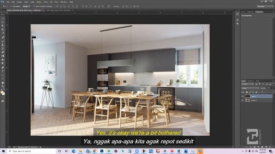
Task: Open Microsoft Edge from the taskbar
Action: click(x=73, y=151)
